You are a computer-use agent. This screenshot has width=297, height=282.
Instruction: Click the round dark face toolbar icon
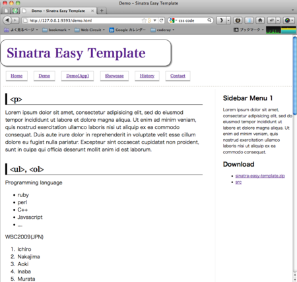click(238, 20)
